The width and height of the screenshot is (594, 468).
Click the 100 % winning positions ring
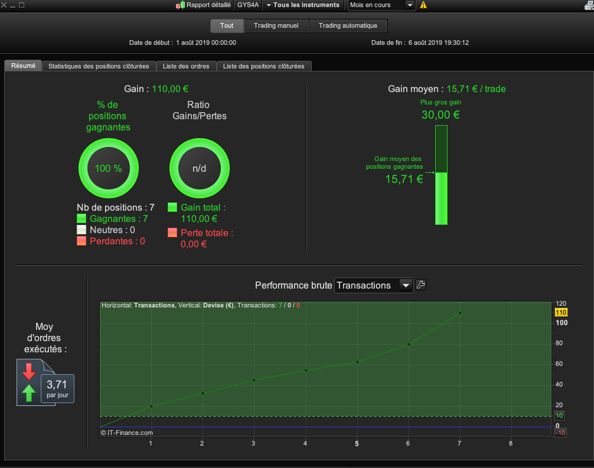[108, 168]
